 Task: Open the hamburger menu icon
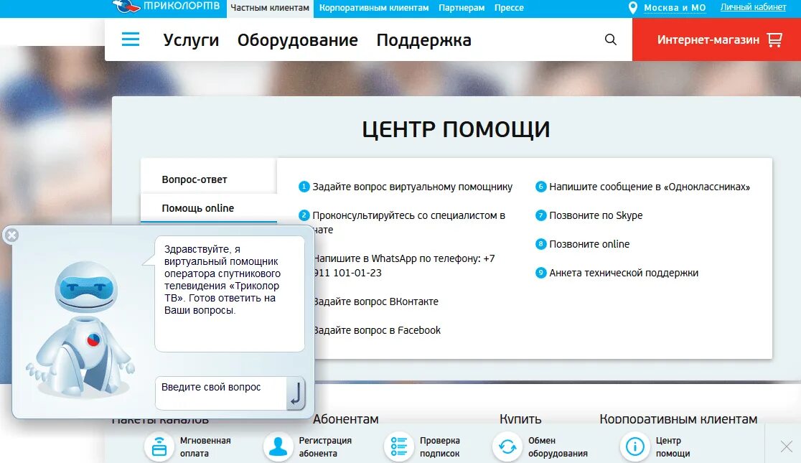(x=131, y=39)
